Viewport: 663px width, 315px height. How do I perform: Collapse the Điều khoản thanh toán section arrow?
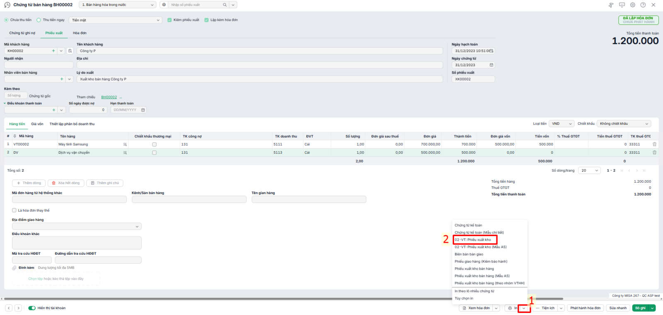(5, 103)
